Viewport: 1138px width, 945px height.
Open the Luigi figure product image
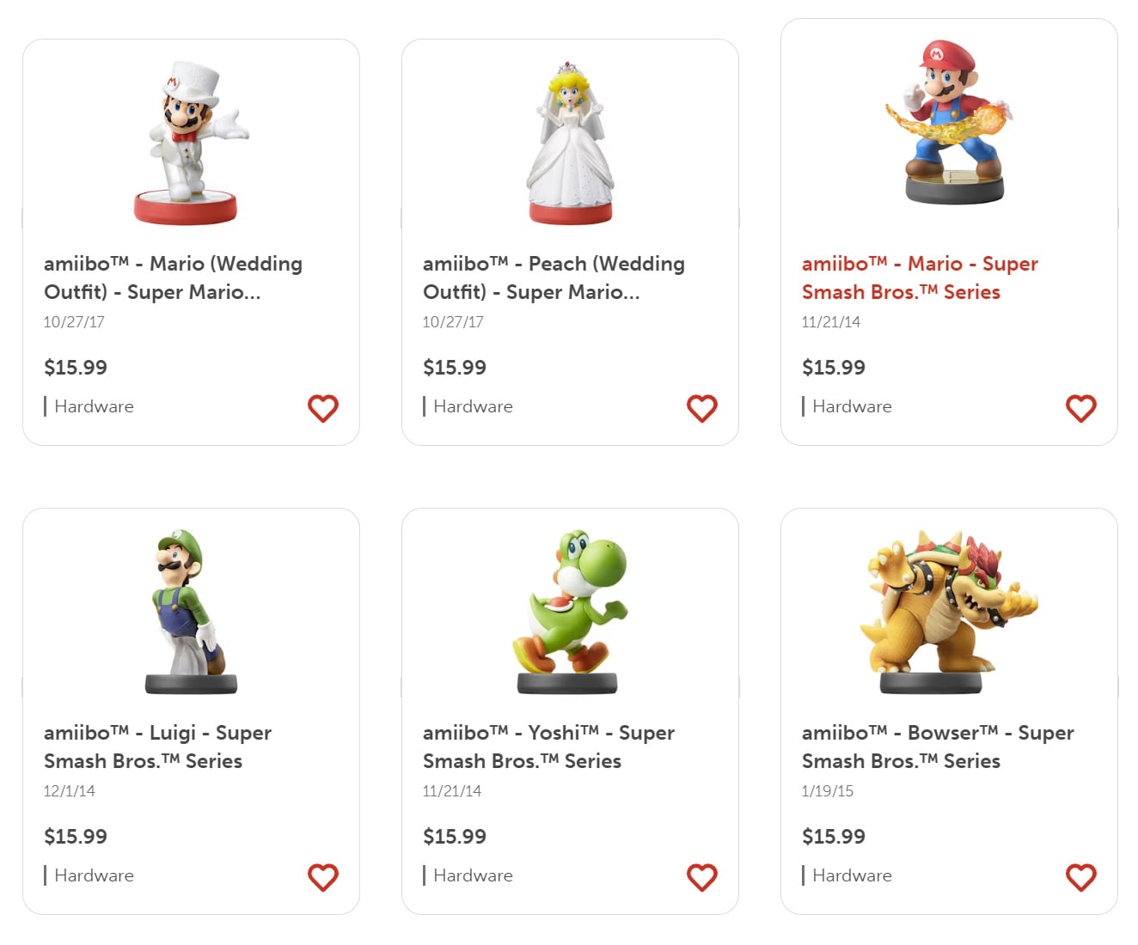(191, 612)
